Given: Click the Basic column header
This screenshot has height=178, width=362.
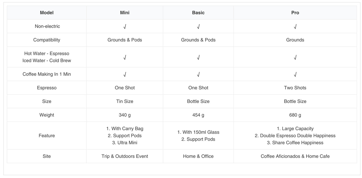Looking at the screenshot, I should click(x=198, y=13).
